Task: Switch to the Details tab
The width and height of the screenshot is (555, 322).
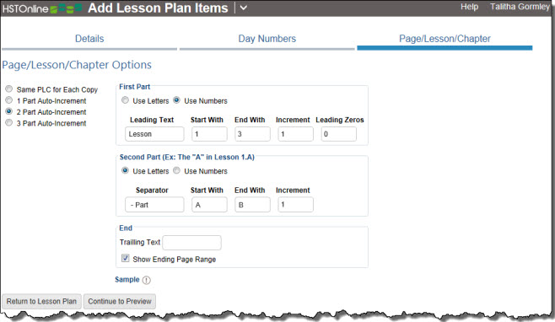Action: coord(89,39)
